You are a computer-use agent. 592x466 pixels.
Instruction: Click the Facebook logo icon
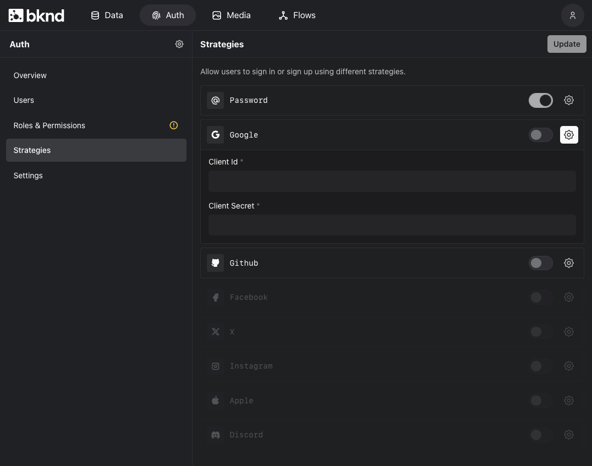[x=215, y=297]
